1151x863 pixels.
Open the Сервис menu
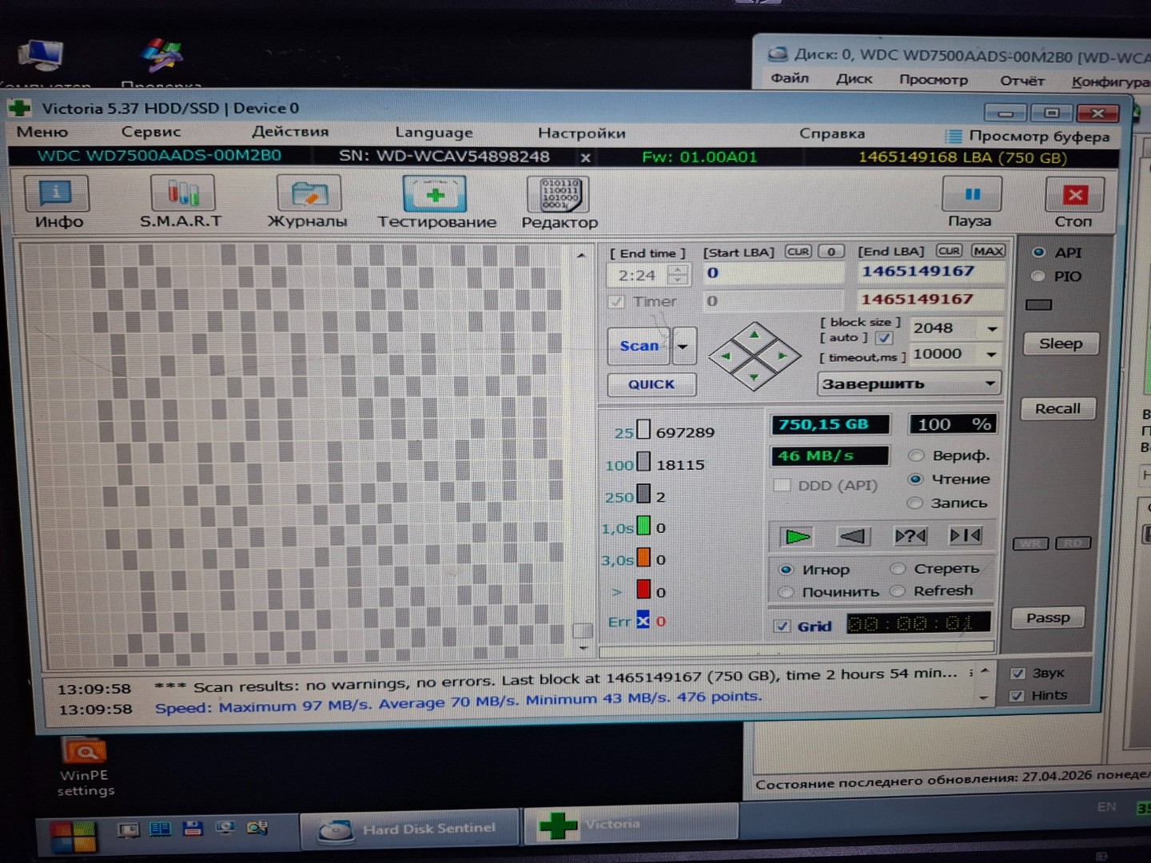(x=150, y=132)
